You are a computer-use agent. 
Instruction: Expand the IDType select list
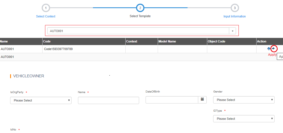pos(244,119)
